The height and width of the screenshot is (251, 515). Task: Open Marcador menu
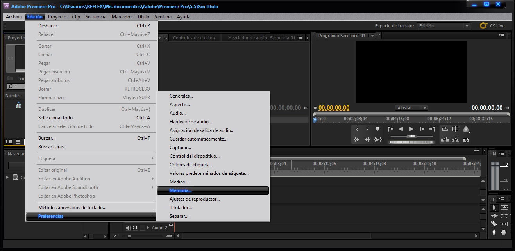(x=122, y=17)
